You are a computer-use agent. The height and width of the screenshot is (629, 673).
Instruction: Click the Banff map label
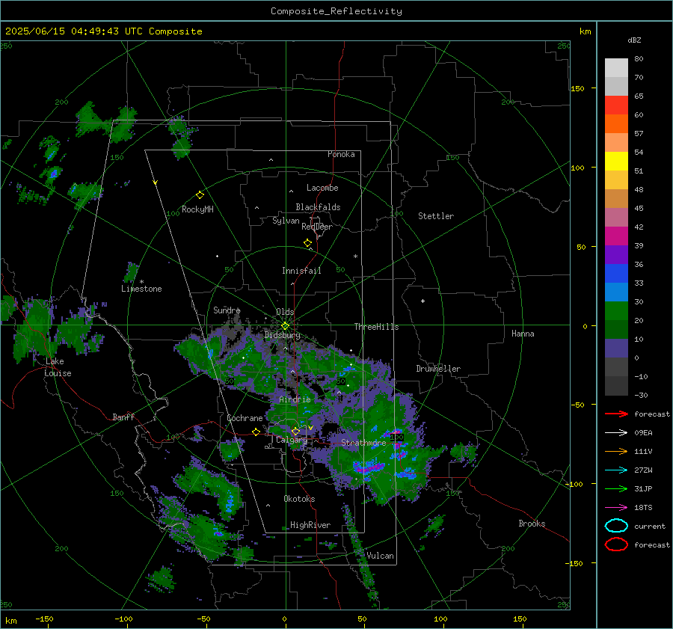click(123, 417)
